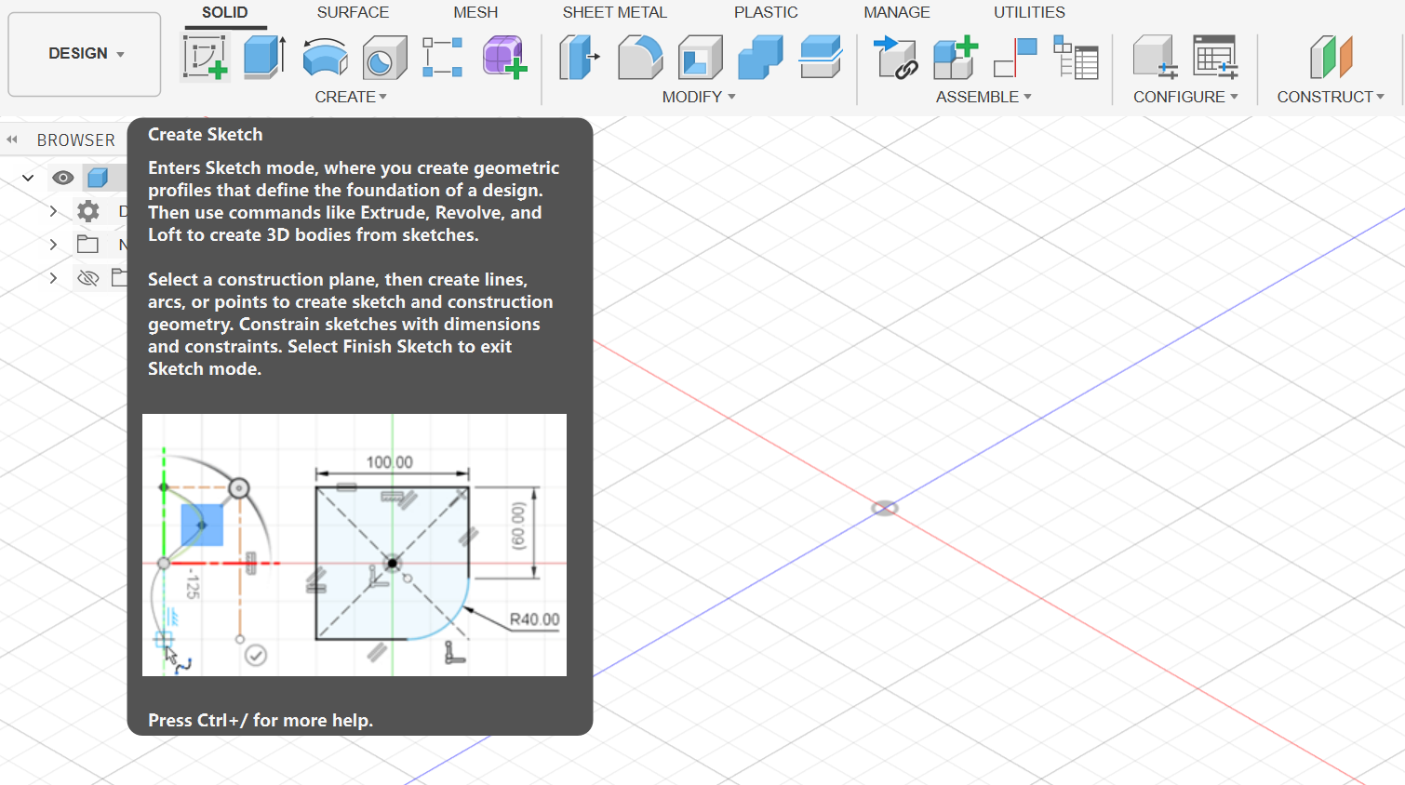Viewport: 1405px width, 785px height.
Task: Switch to the SURFACE tab
Action: [x=353, y=12]
